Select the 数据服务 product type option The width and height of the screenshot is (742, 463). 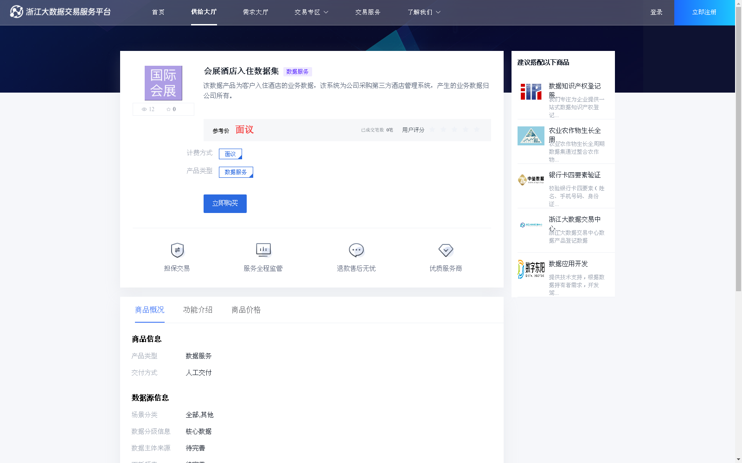[236, 172]
